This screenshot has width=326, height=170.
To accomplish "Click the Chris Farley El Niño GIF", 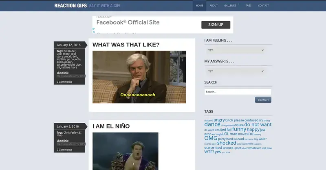I will [x=126, y=151].
